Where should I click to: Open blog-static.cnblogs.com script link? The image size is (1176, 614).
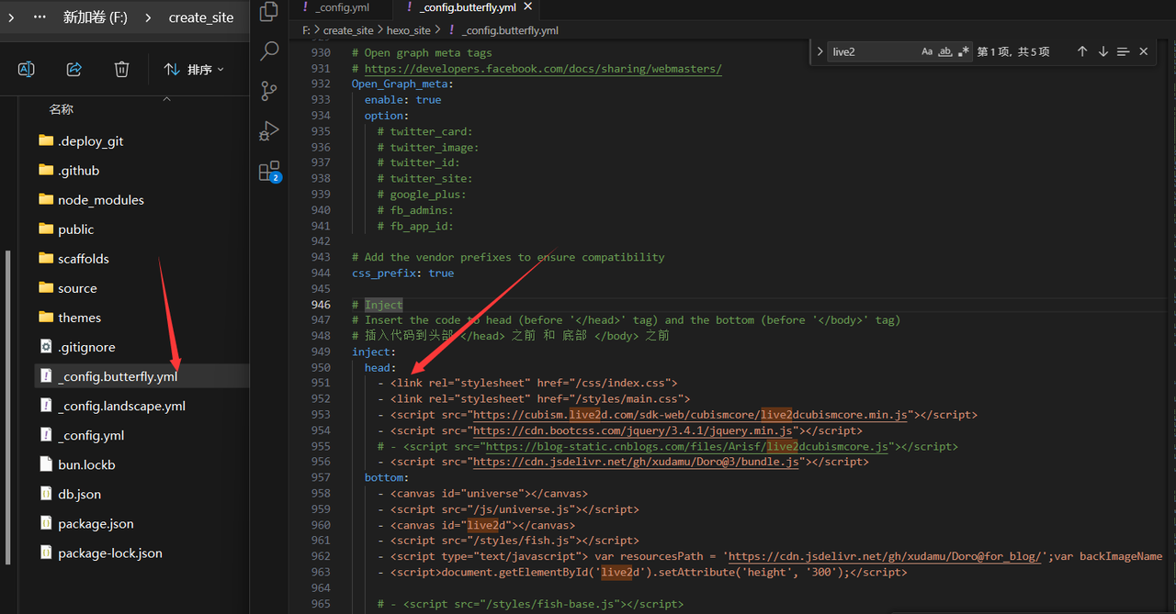click(687, 446)
